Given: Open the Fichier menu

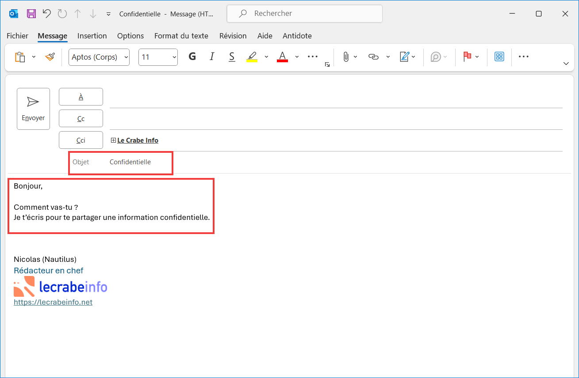Looking at the screenshot, I should (x=17, y=36).
